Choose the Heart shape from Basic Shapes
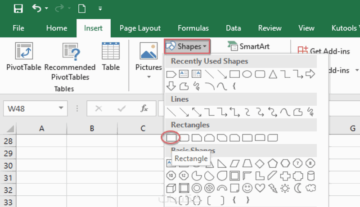Image resolution: width=360 pixels, height=207 pixels. [x=260, y=187]
